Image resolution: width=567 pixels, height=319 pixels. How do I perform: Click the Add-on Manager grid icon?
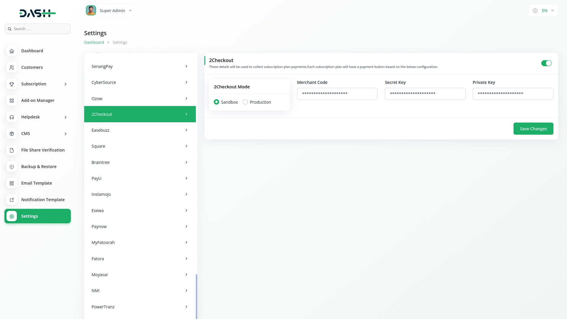click(12, 100)
